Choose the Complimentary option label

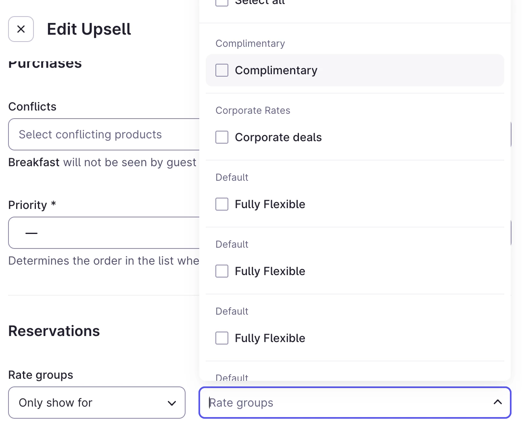[276, 70]
